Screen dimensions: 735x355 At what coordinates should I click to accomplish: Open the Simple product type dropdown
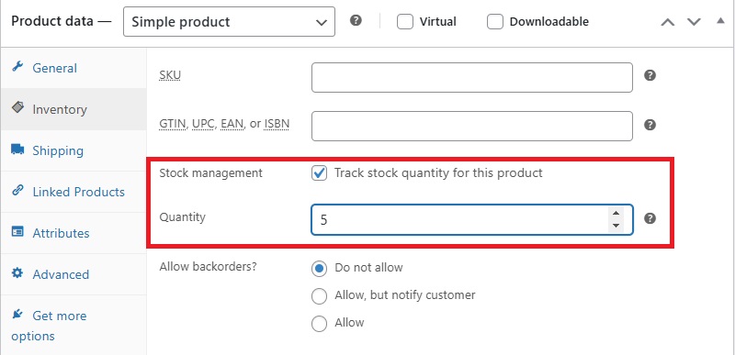pos(229,21)
